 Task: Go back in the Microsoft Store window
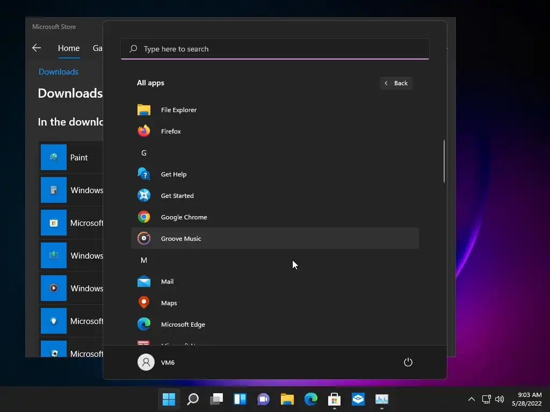[x=37, y=48]
